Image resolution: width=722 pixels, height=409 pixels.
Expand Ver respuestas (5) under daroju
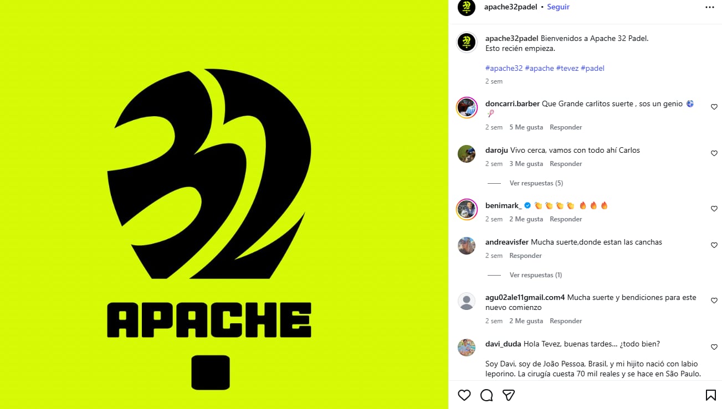(x=536, y=183)
